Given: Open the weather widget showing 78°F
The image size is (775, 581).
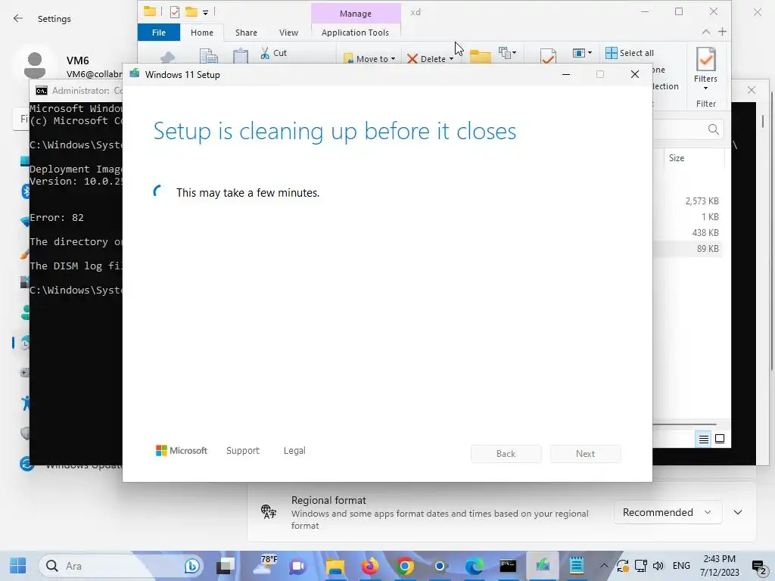Looking at the screenshot, I should click(265, 566).
